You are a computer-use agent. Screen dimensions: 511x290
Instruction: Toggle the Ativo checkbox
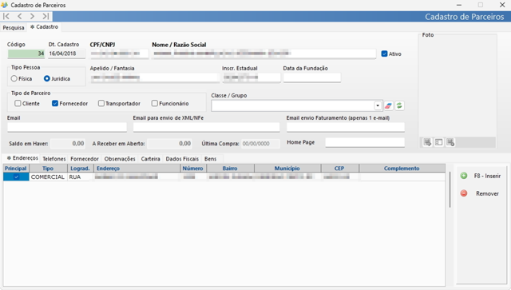point(384,54)
